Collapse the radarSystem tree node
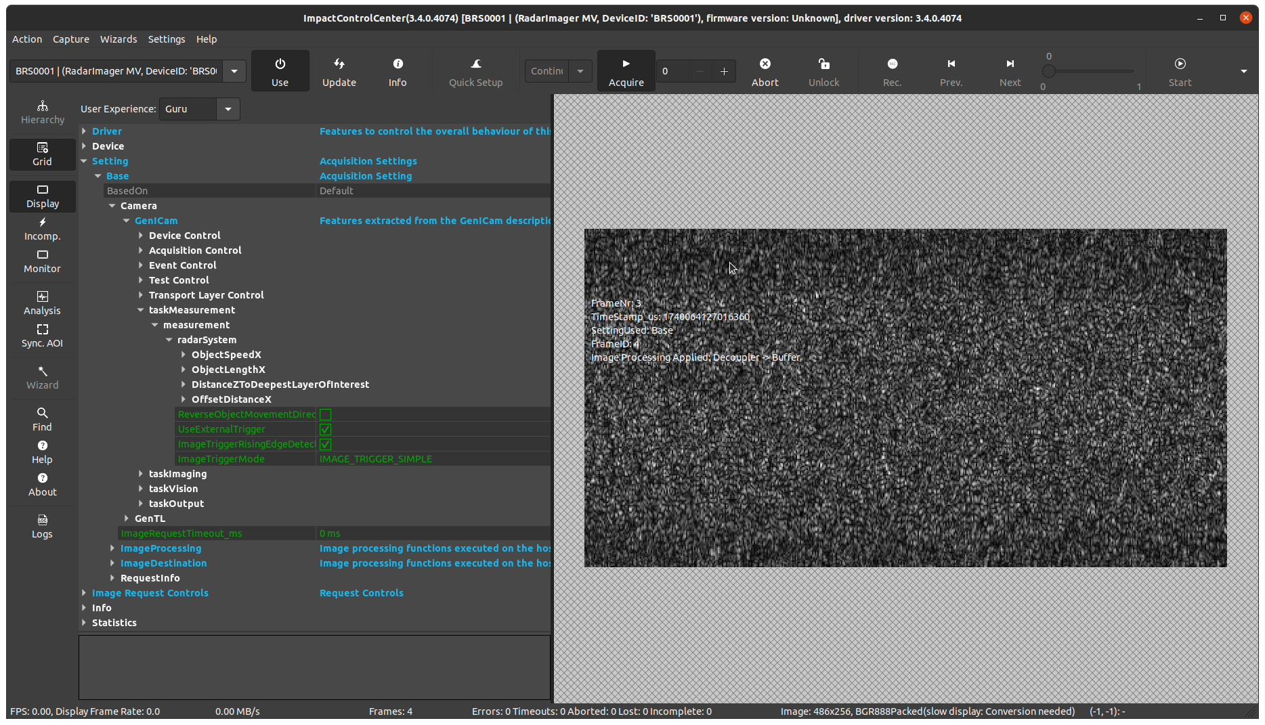Screen dimensions: 1265x725 [x=169, y=340]
